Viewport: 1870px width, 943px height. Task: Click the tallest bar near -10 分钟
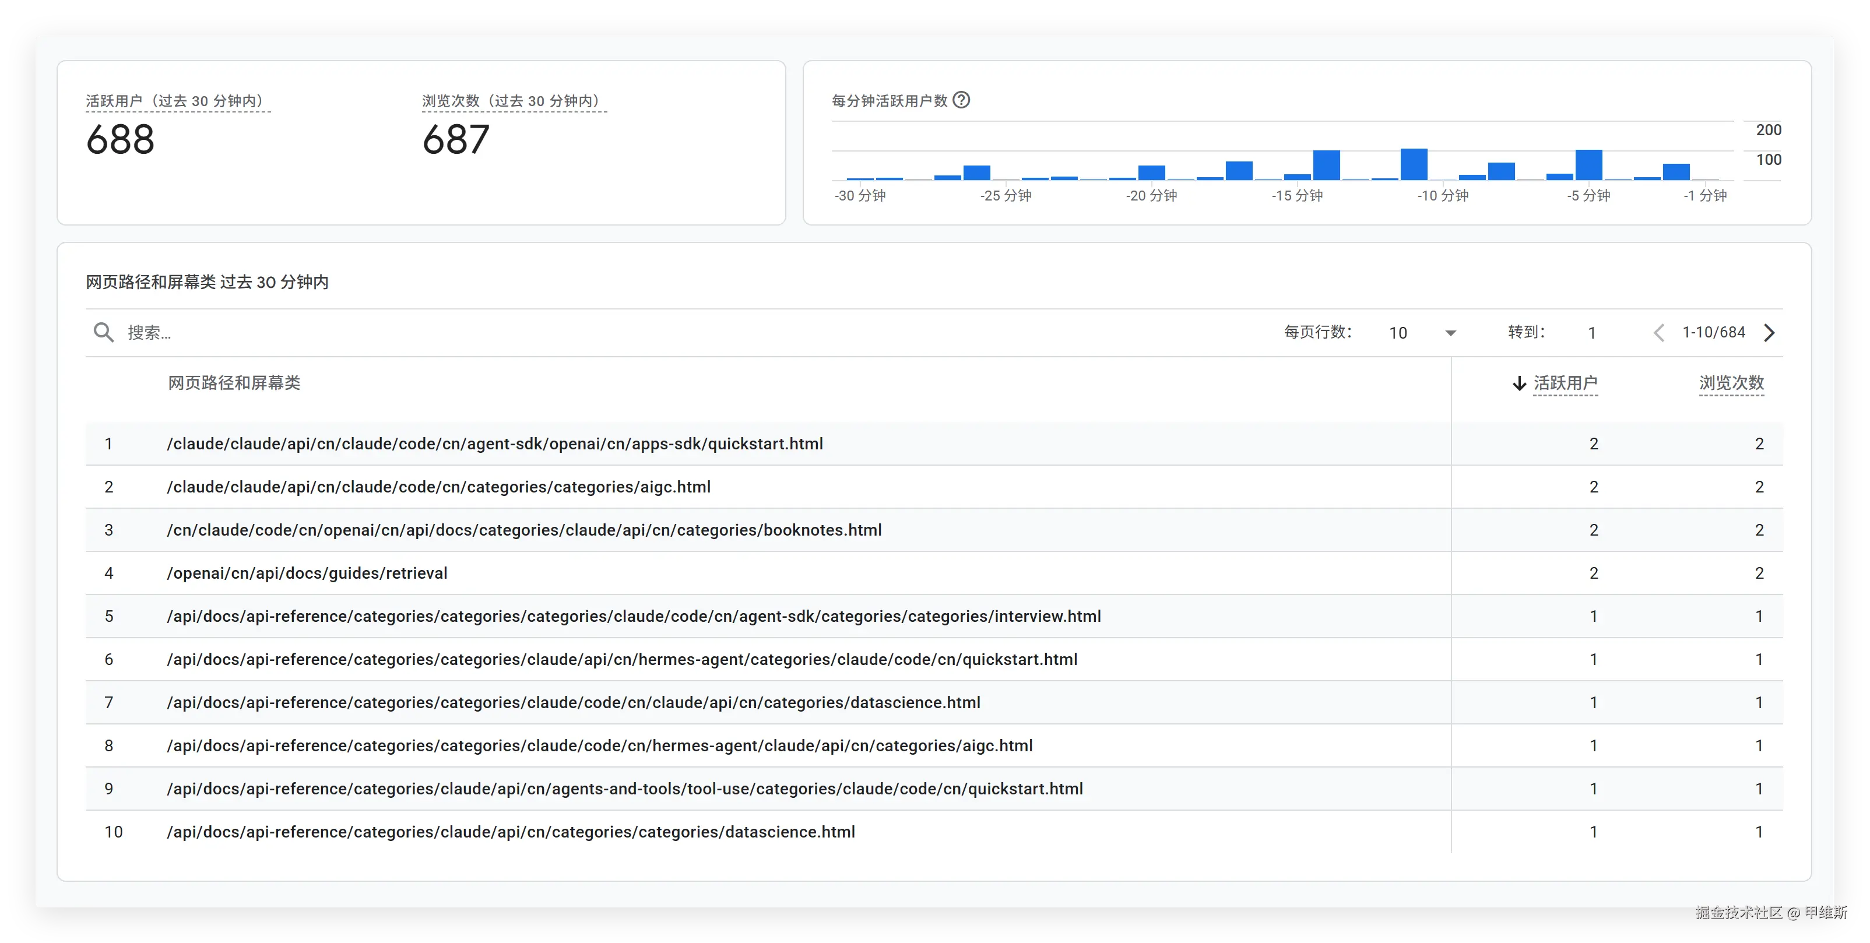[1414, 164]
